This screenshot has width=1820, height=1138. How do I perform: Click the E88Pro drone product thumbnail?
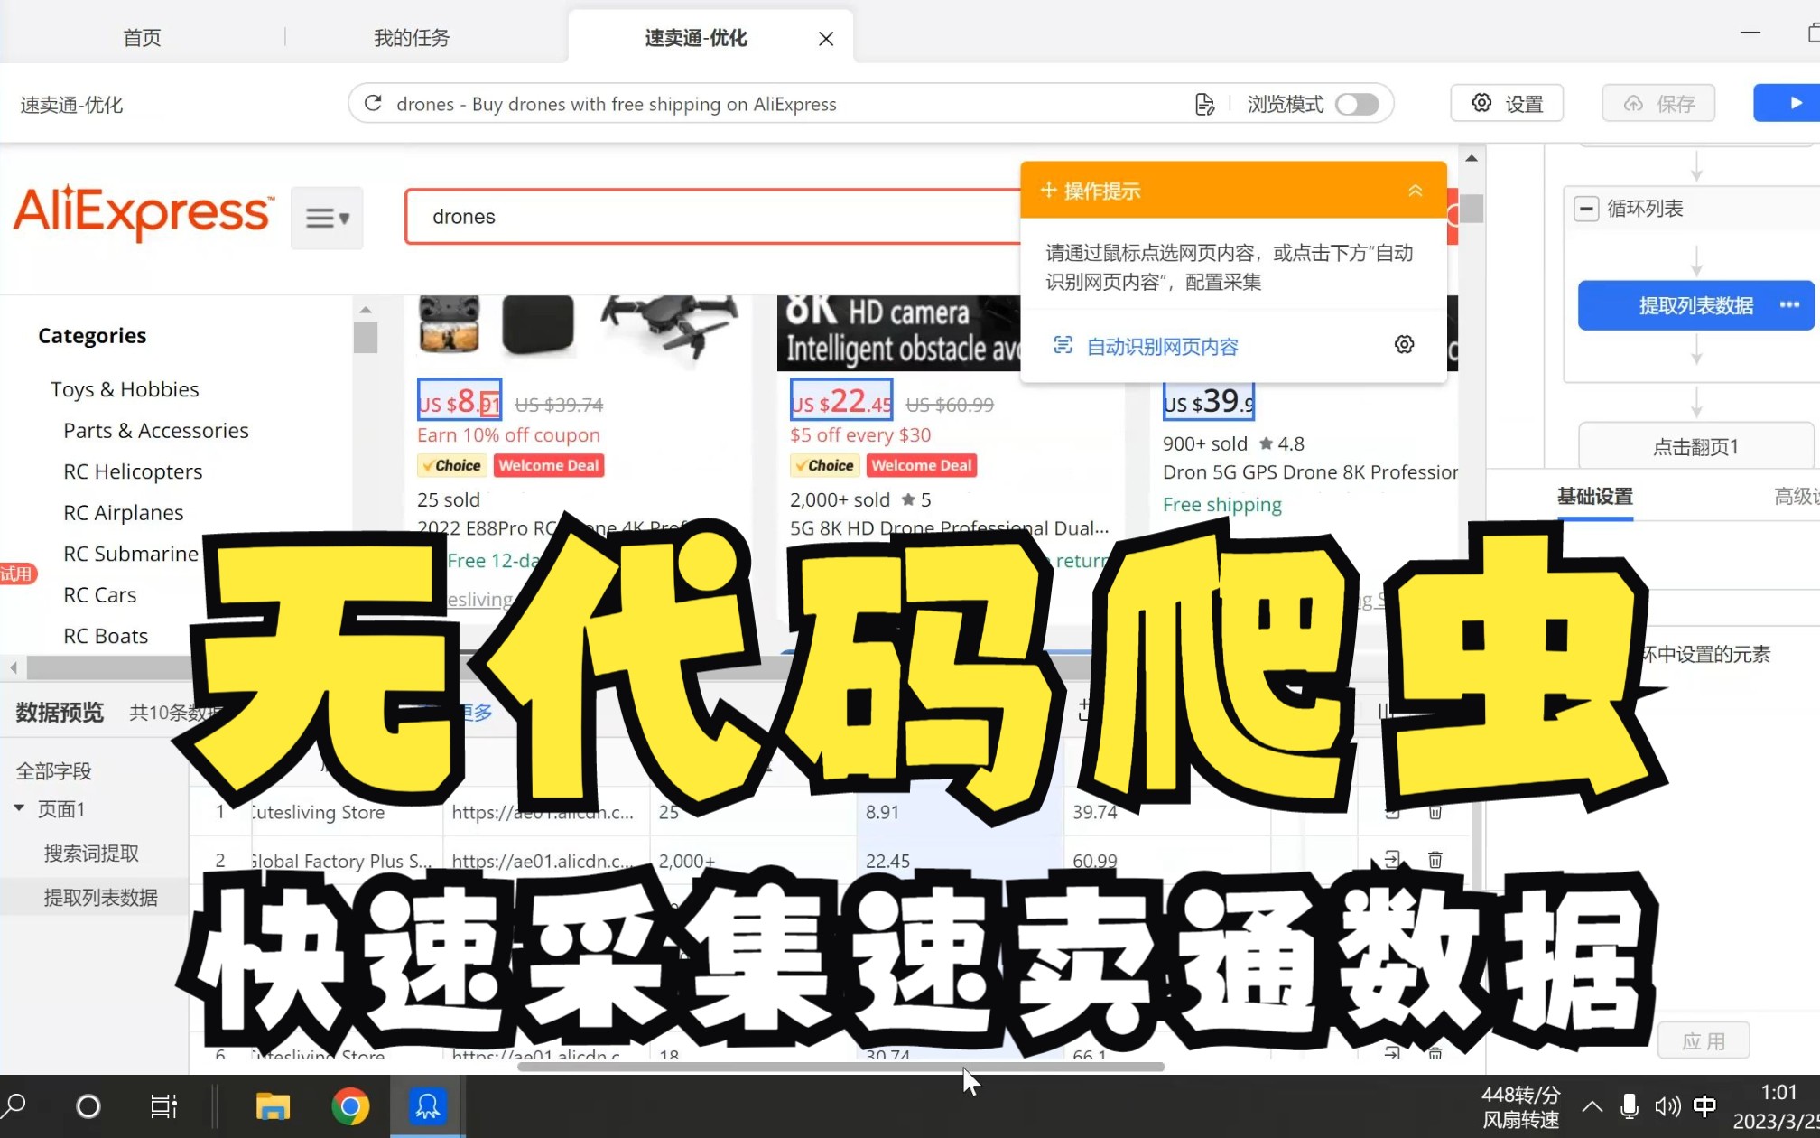[578, 330]
